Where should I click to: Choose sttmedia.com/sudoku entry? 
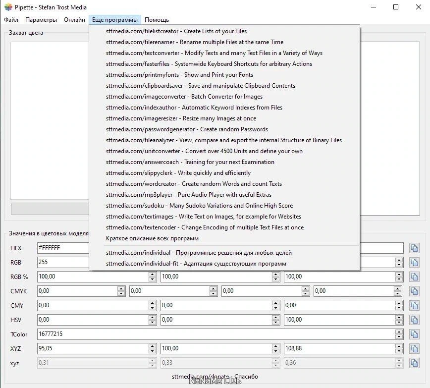click(224, 206)
